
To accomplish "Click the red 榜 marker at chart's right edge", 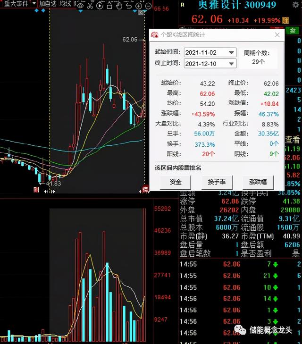I will pos(145,189).
